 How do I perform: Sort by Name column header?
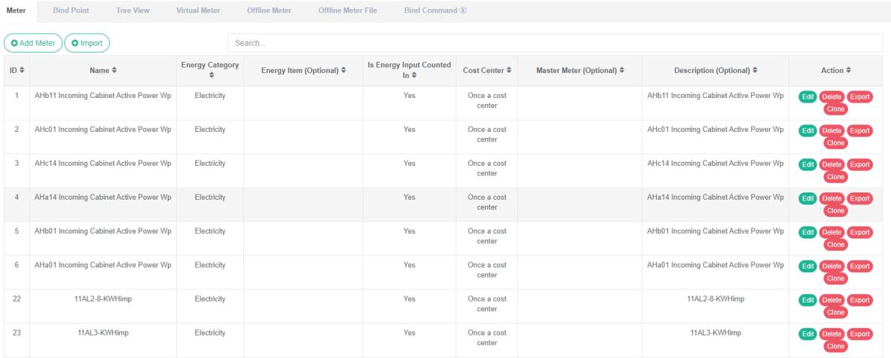pyautogui.click(x=102, y=71)
